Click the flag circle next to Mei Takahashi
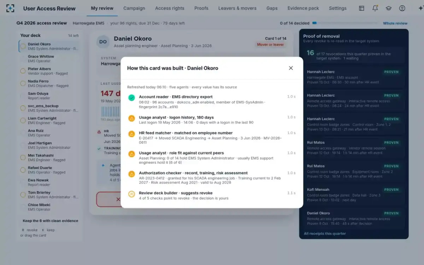The height and width of the screenshot is (265, 424). pyautogui.click(x=23, y=158)
